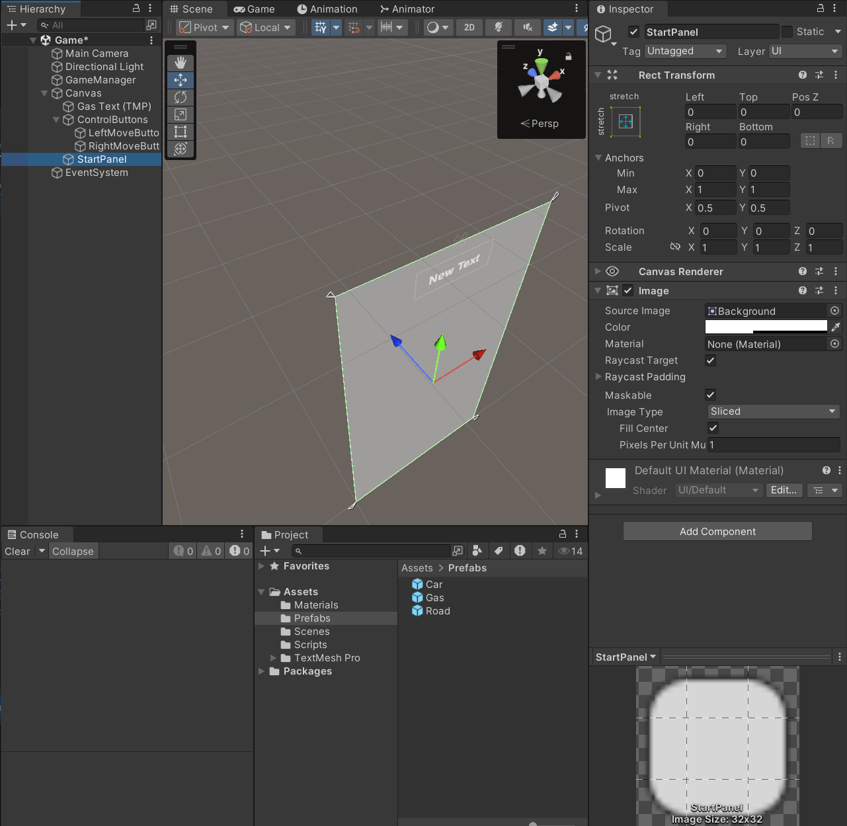
Task: Clear the console
Action: point(17,551)
